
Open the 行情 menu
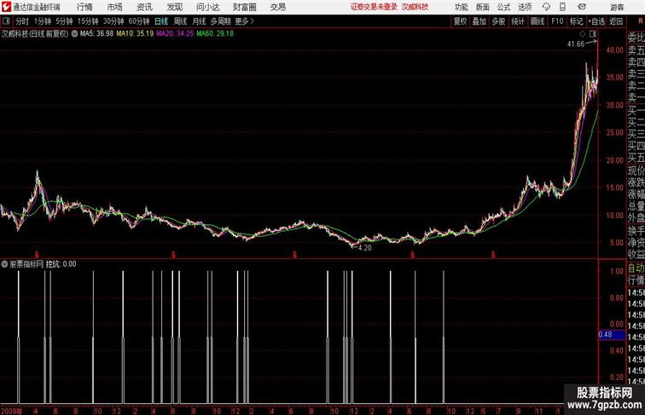point(84,7)
